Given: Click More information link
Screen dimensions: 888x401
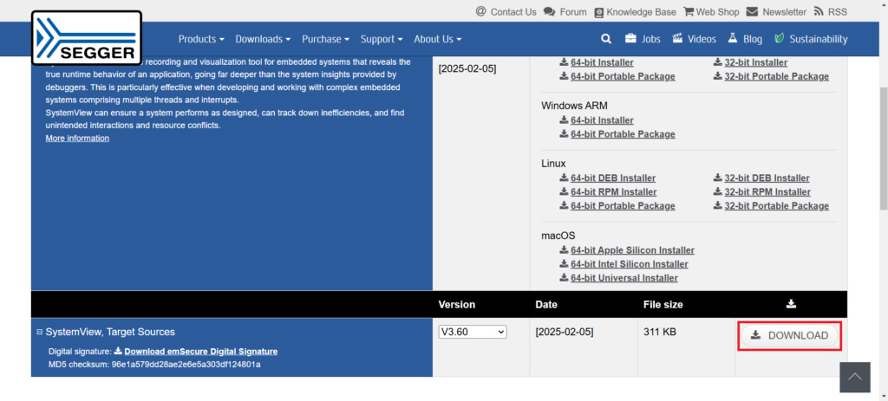Looking at the screenshot, I should point(77,138).
